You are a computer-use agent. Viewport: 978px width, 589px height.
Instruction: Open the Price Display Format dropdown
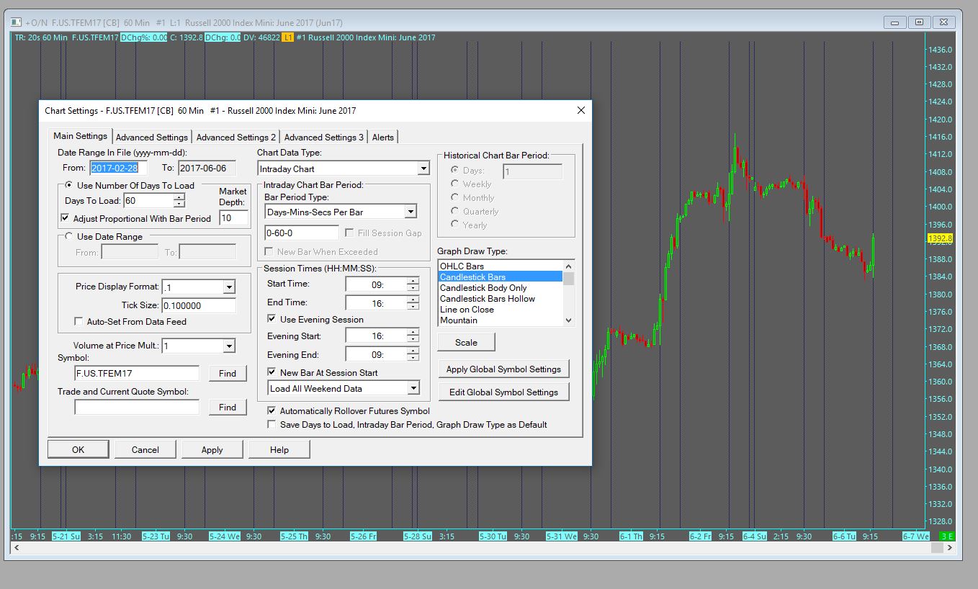click(x=229, y=287)
